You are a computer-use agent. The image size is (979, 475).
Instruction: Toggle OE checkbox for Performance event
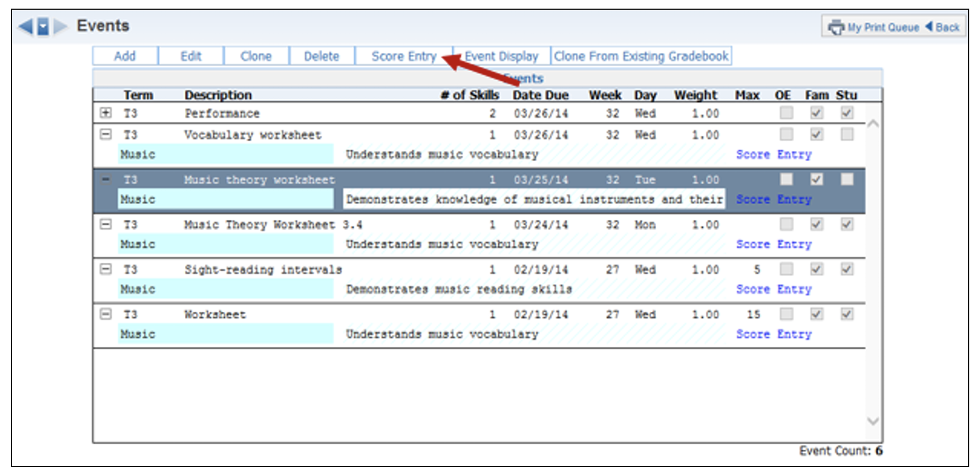(787, 113)
